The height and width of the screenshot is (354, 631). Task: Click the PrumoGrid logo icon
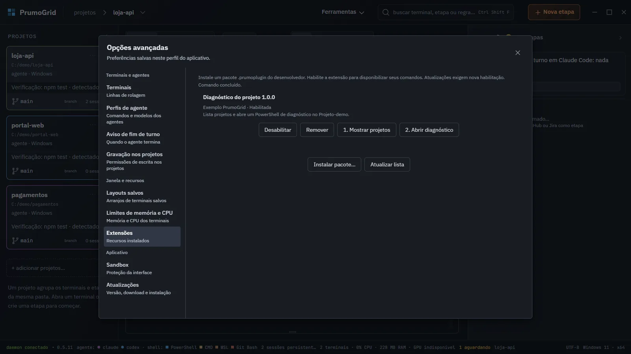coord(11,12)
